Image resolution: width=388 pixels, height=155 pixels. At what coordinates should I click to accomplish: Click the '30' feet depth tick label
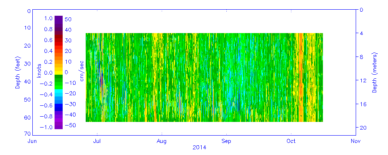(27, 64)
